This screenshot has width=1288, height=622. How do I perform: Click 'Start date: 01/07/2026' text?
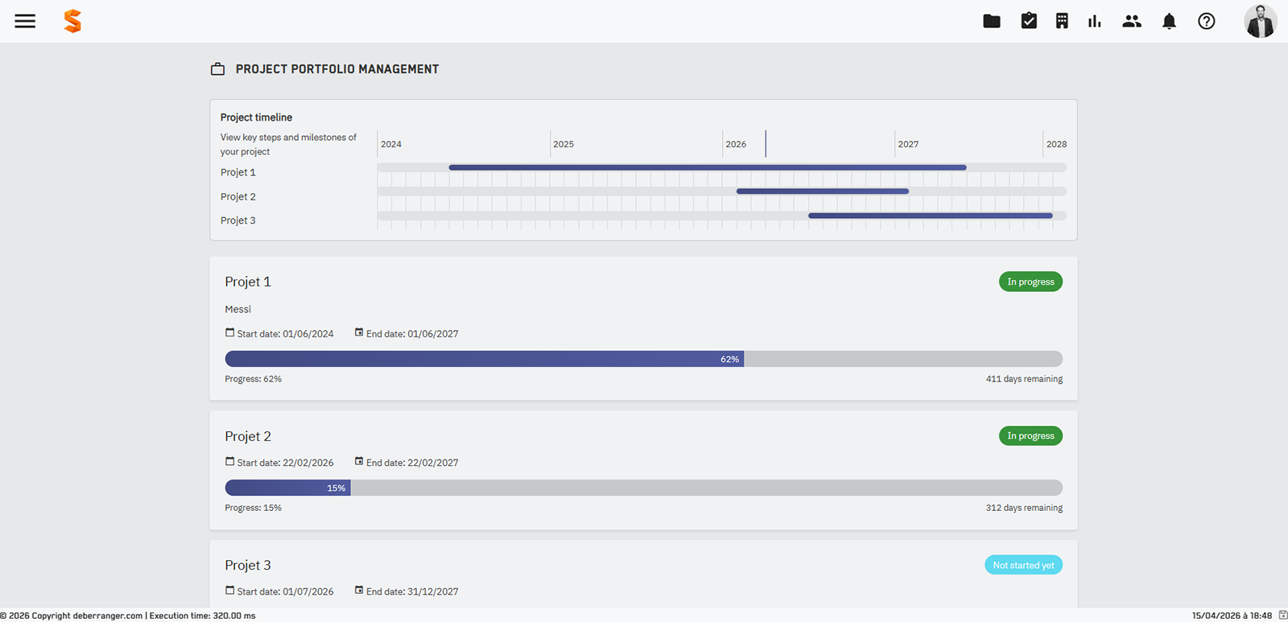click(x=285, y=591)
